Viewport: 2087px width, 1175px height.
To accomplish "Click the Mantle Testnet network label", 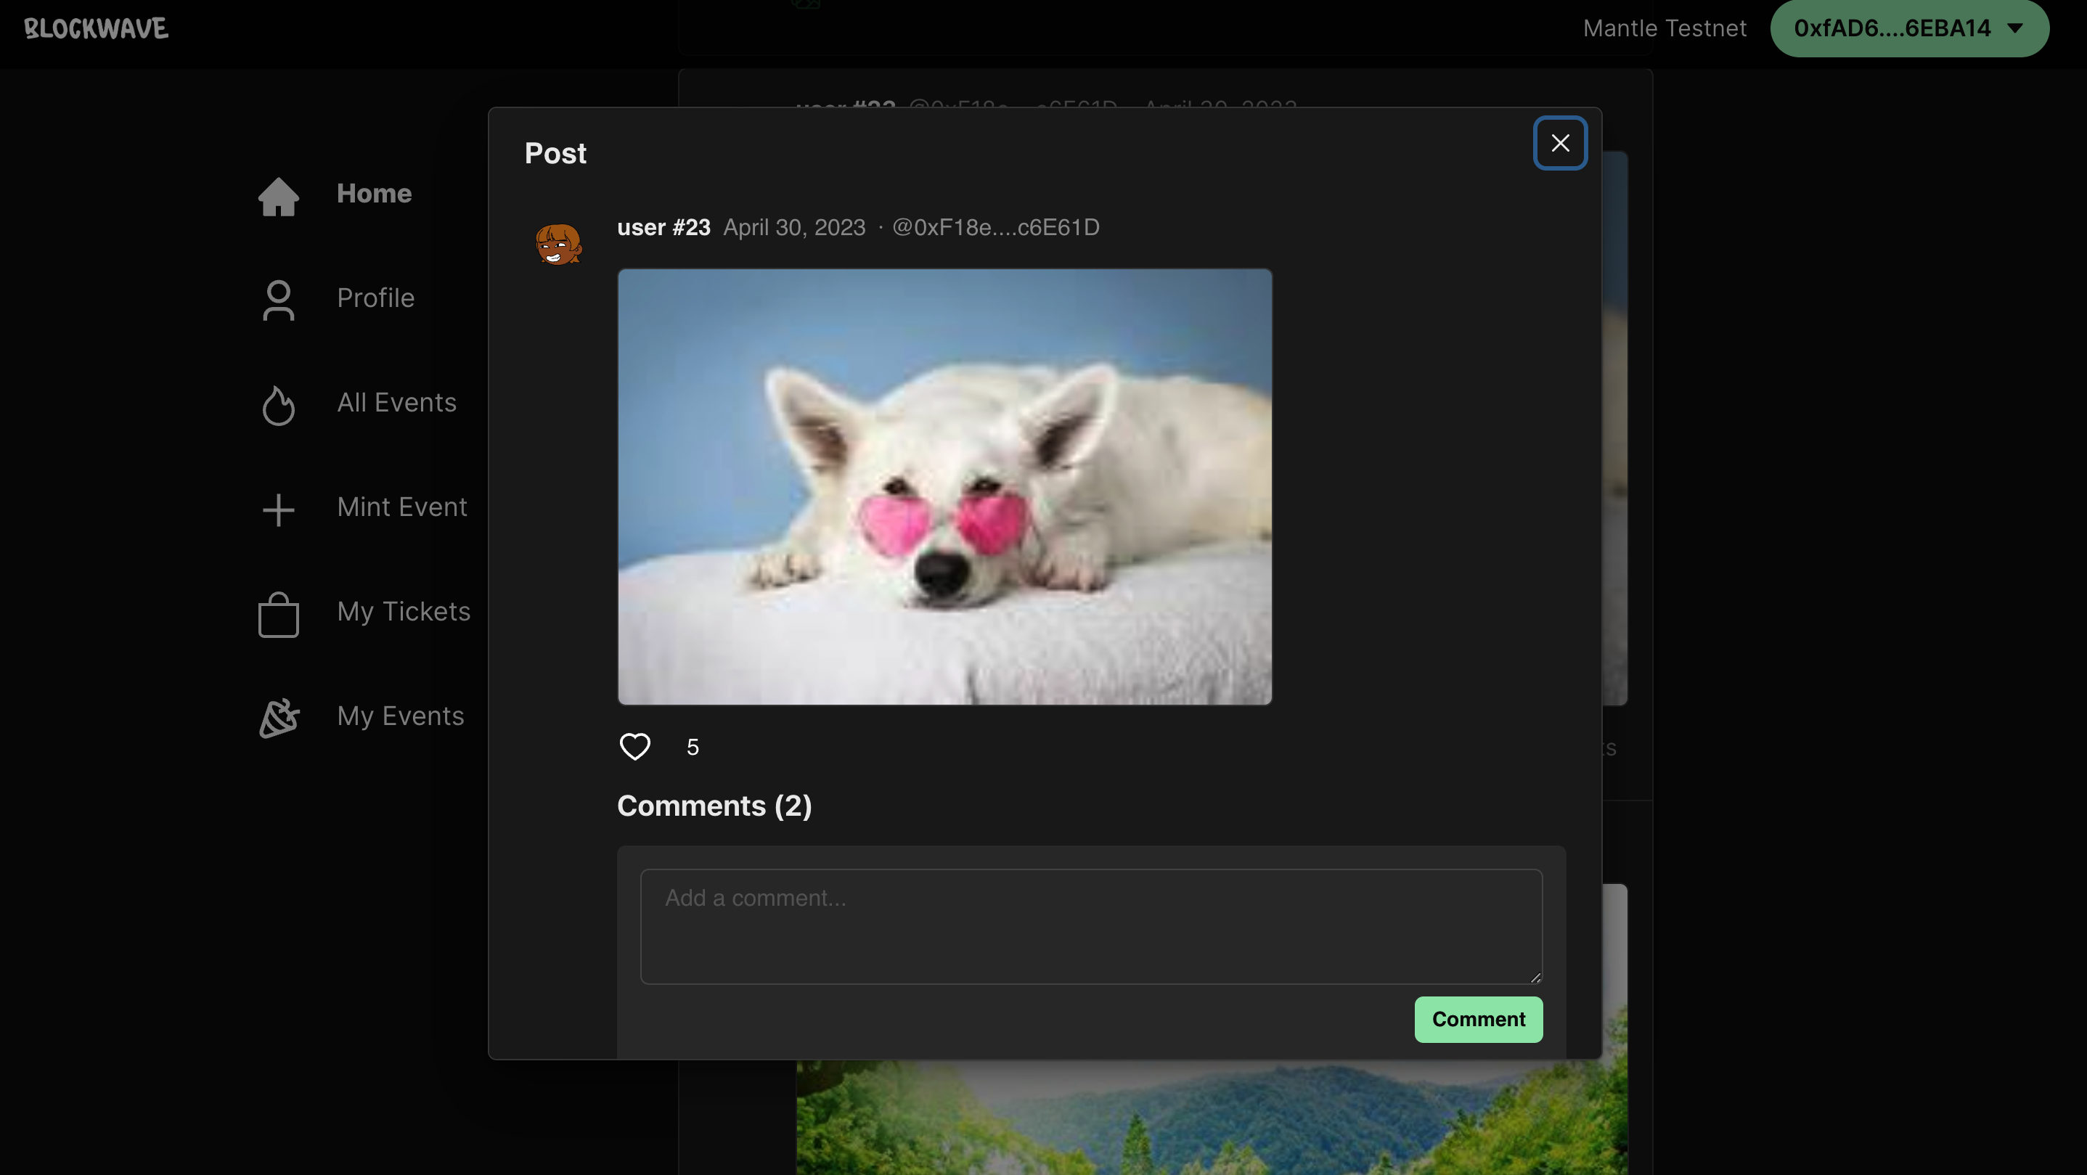I will 1664,28.
